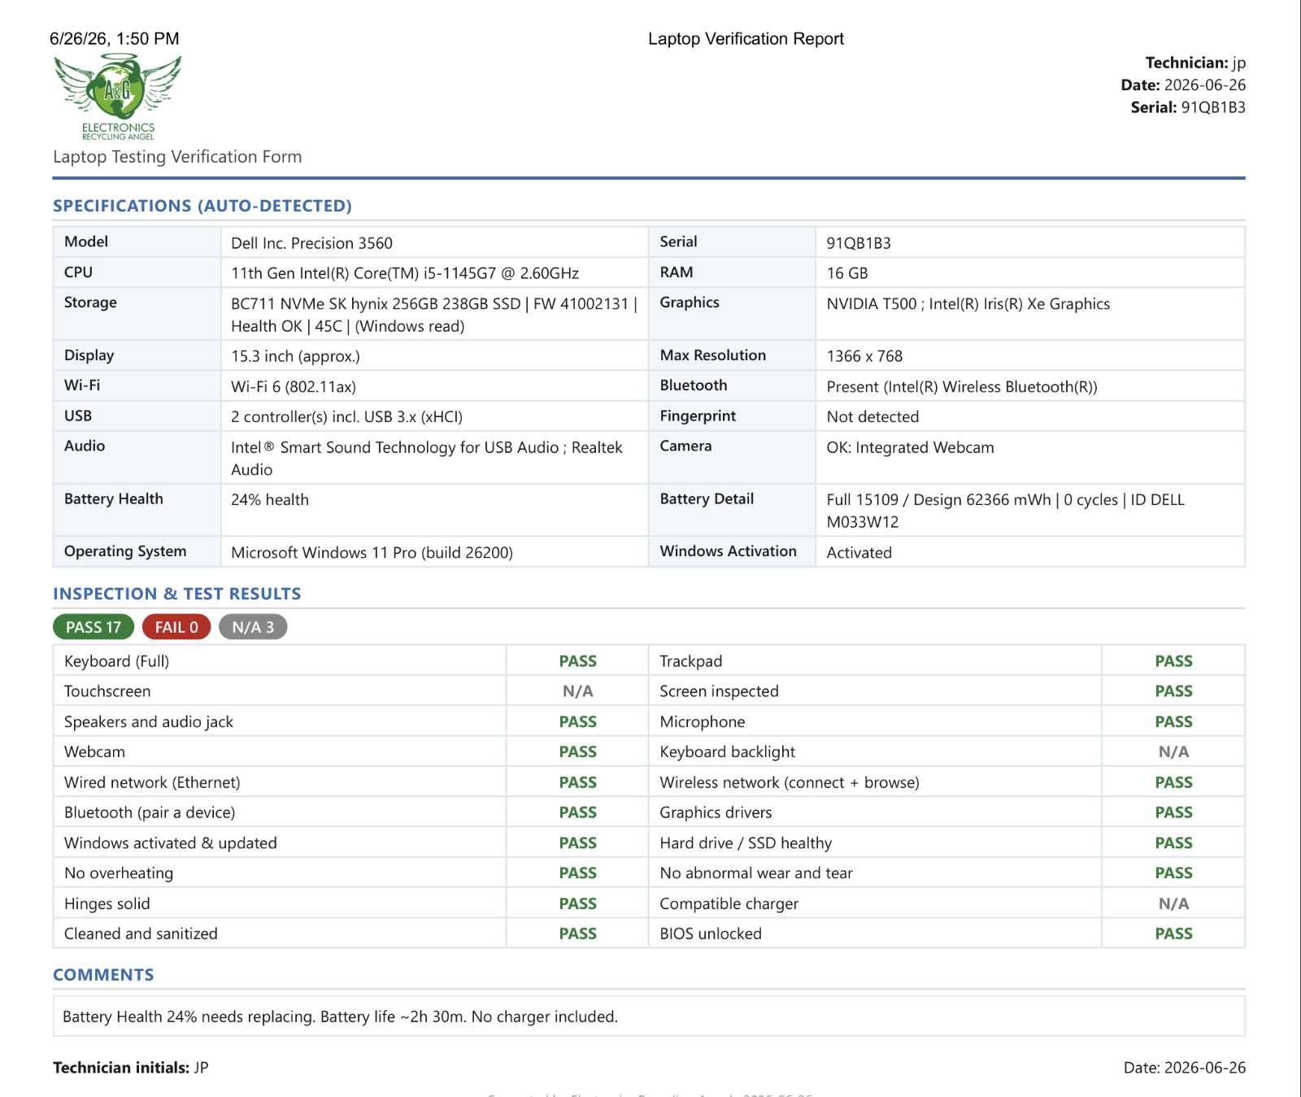1301x1097 pixels.
Task: Click PASS result for No overheating
Action: pyautogui.click(x=578, y=873)
